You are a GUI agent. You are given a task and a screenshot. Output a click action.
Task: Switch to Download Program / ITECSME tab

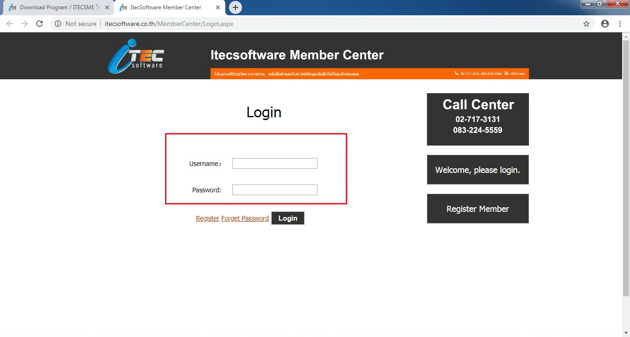click(x=57, y=7)
